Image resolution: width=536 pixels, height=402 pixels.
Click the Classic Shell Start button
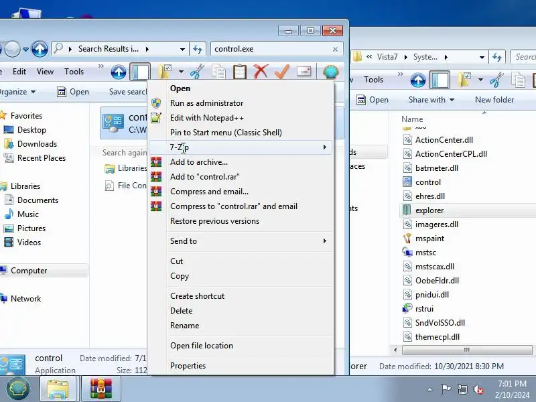pyautogui.click(x=18, y=389)
